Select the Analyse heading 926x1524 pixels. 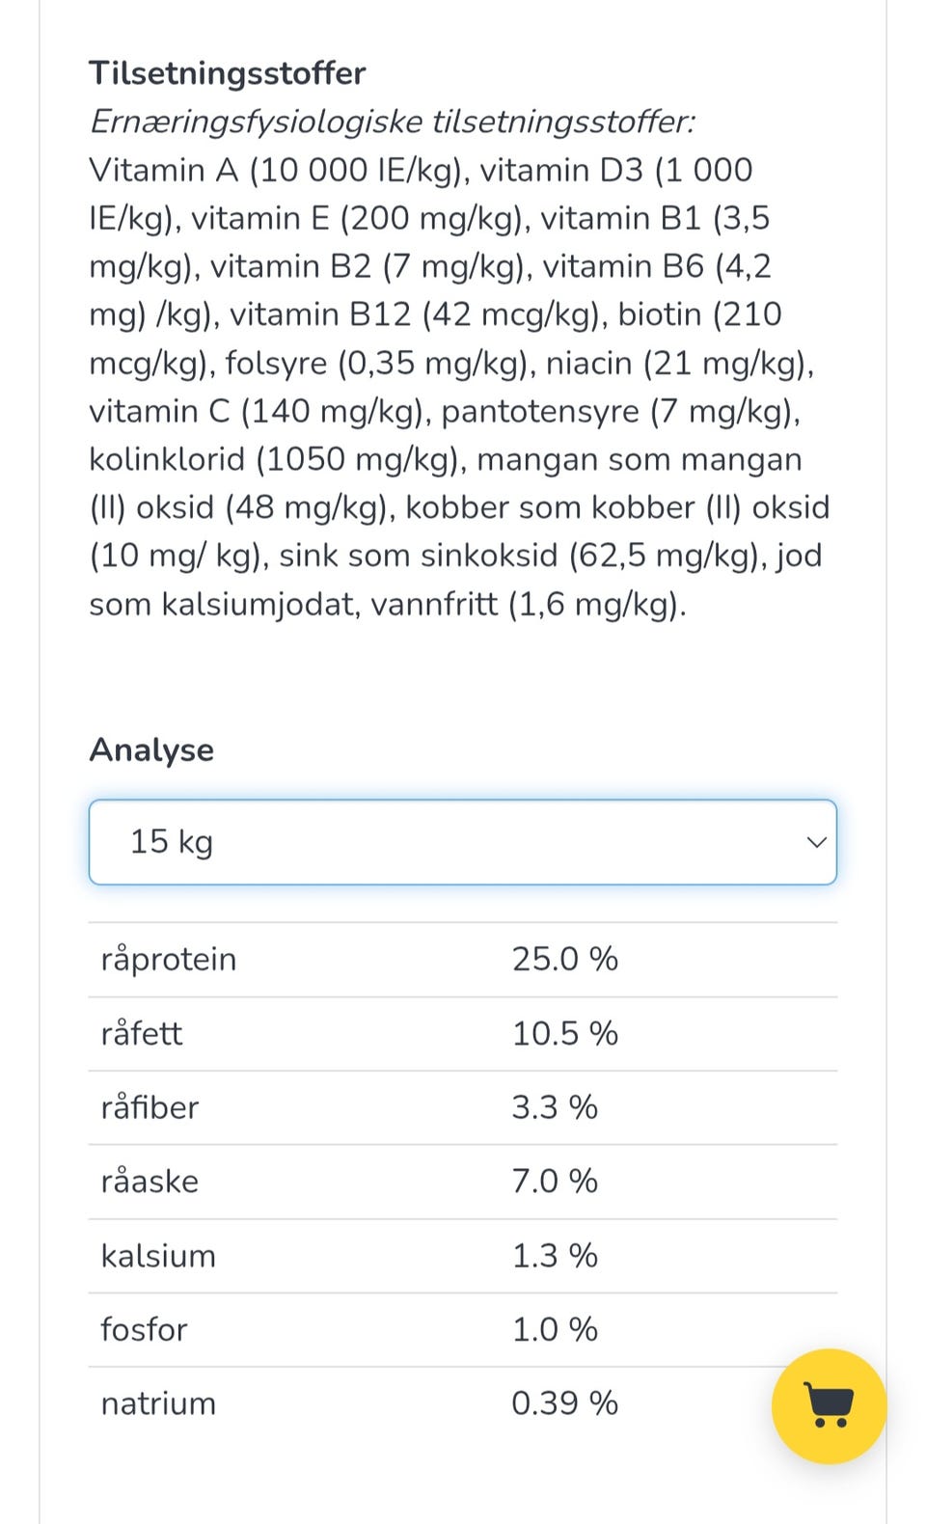[151, 749]
